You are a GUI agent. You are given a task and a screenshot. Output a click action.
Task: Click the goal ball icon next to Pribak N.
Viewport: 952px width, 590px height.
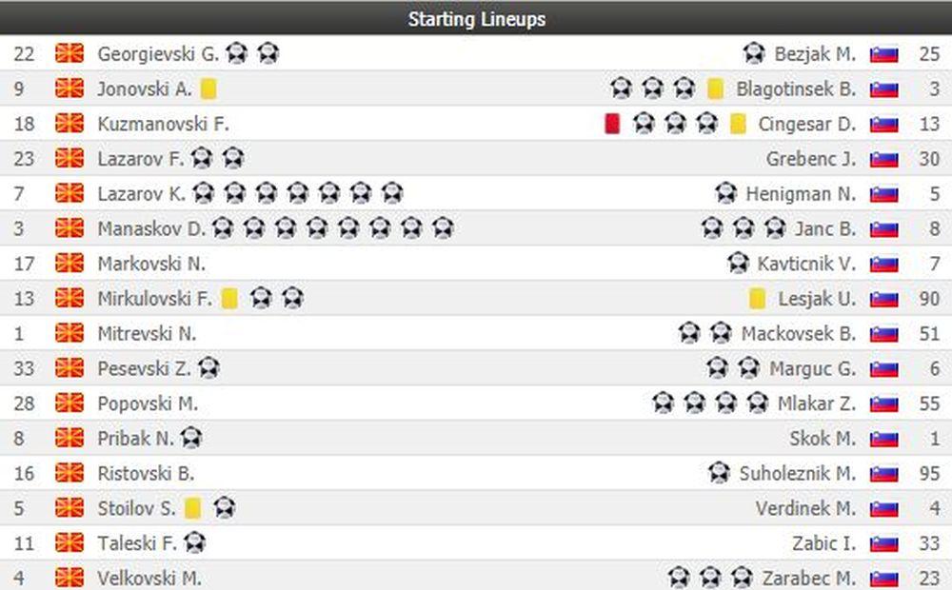(x=191, y=439)
